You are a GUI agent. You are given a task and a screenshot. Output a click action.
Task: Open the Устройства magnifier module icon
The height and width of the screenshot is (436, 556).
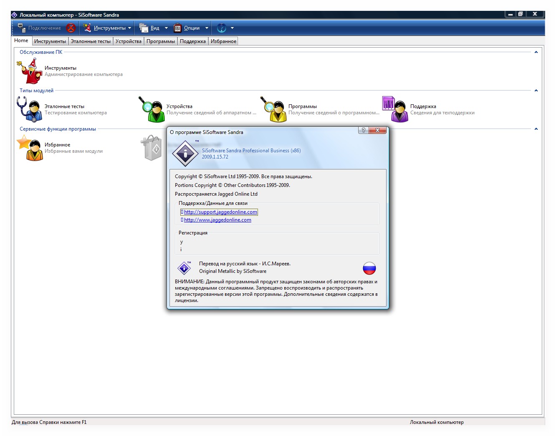[152, 109]
